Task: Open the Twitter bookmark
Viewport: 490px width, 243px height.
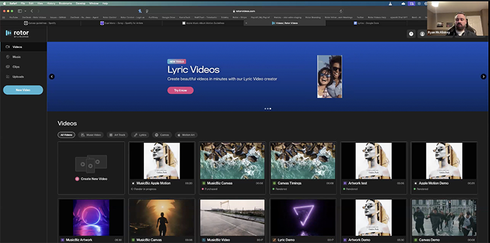Action: point(360,18)
